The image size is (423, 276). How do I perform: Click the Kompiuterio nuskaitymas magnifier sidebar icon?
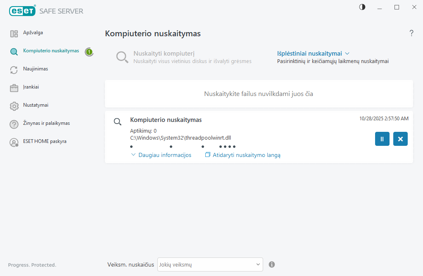[14, 51]
